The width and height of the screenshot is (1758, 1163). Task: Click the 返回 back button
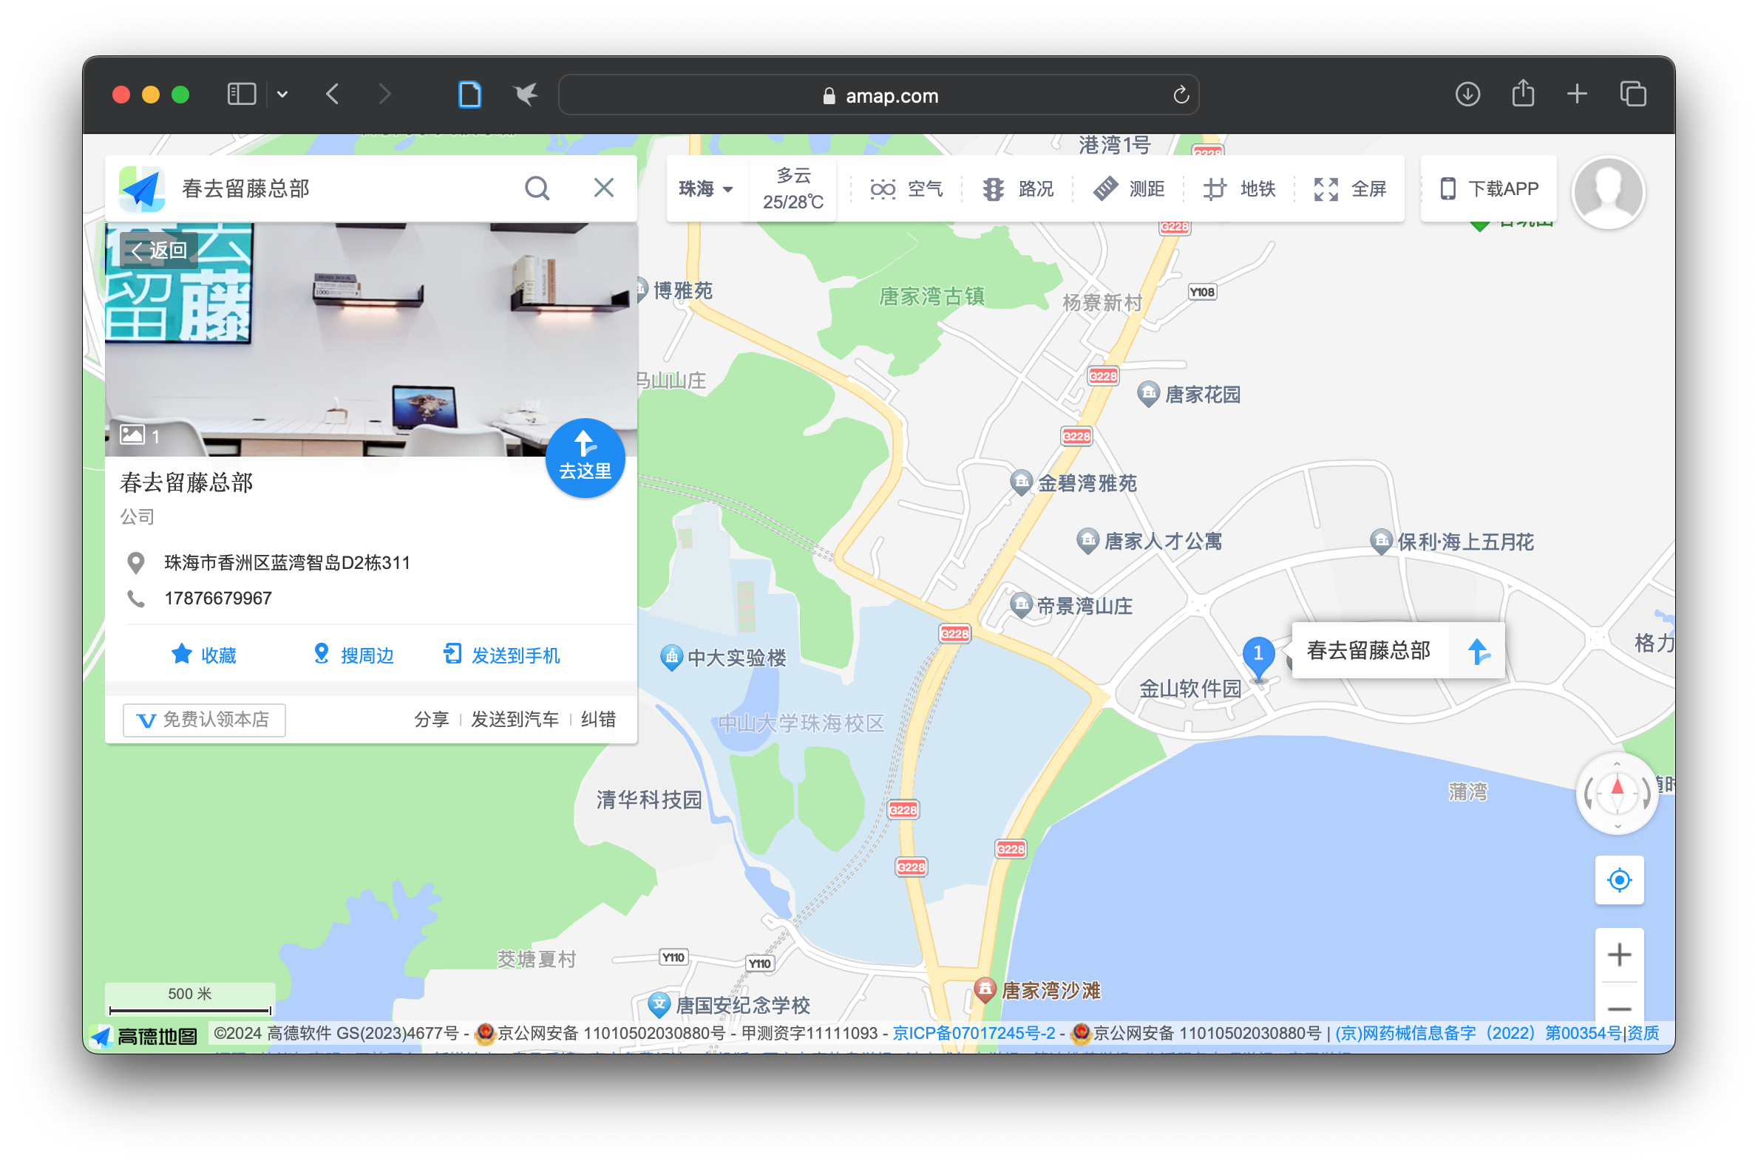click(158, 250)
